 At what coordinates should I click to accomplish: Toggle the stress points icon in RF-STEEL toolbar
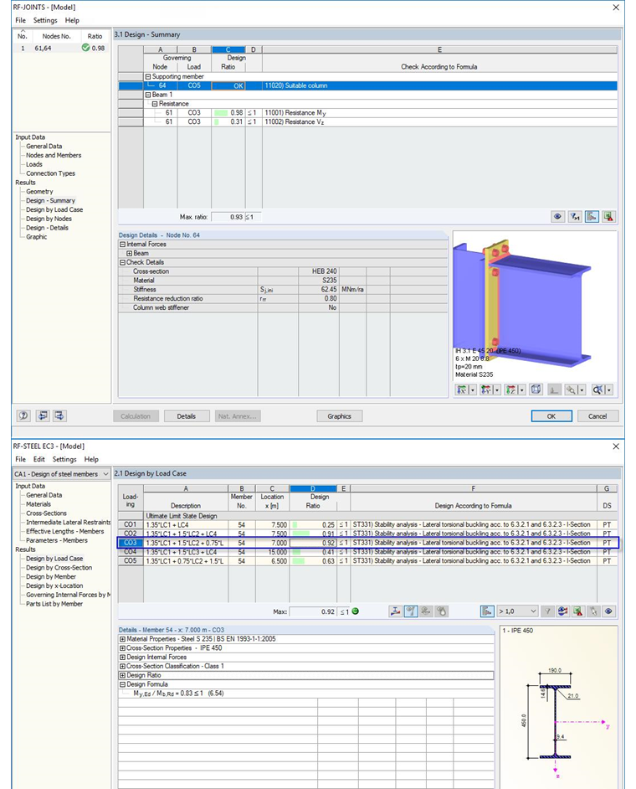pos(411,611)
